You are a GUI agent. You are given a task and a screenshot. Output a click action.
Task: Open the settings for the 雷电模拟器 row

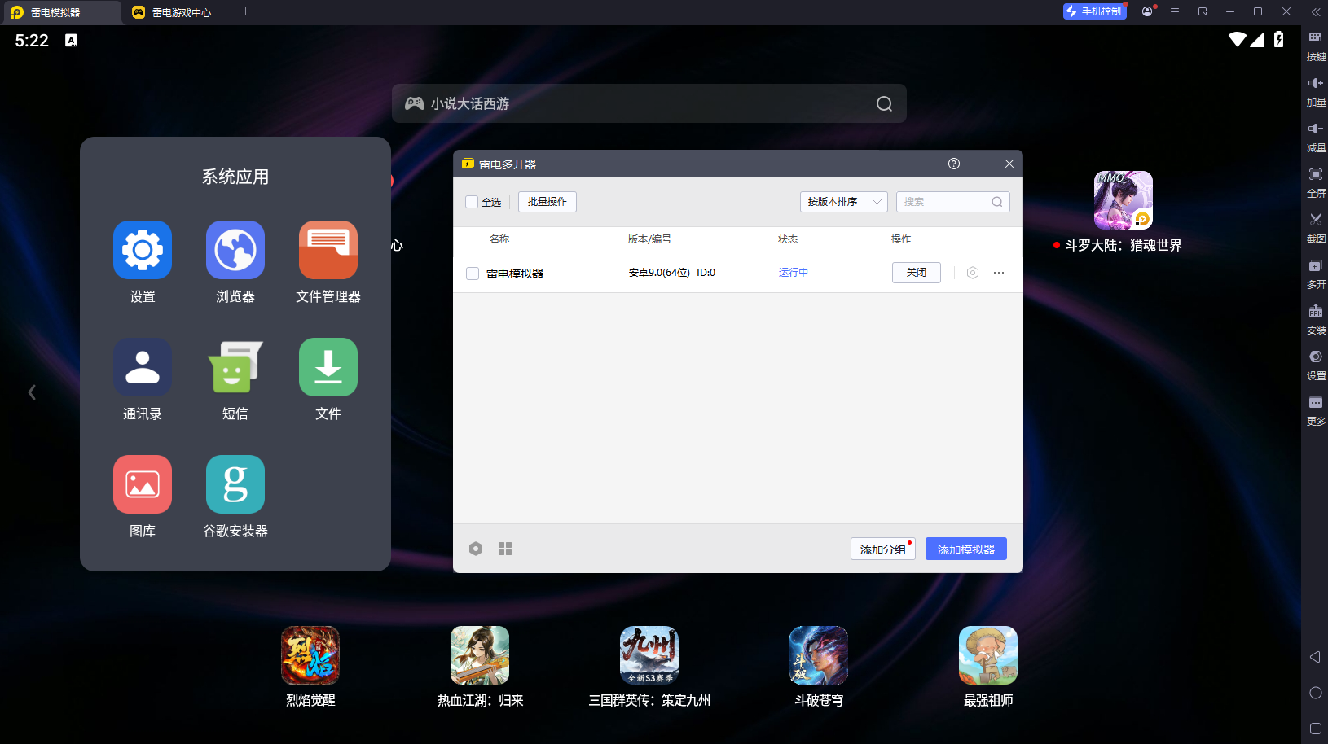click(x=972, y=273)
